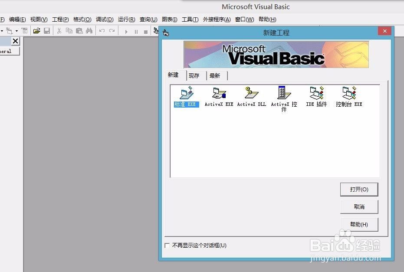Open the 编辑(E) menu

click(x=17, y=20)
